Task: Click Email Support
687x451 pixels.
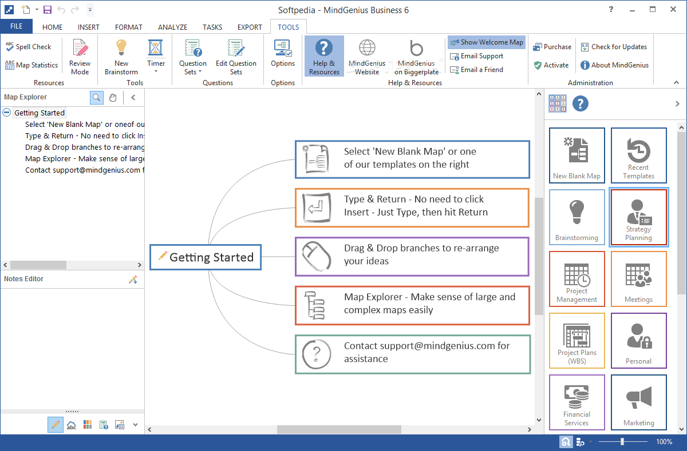Action: point(477,56)
